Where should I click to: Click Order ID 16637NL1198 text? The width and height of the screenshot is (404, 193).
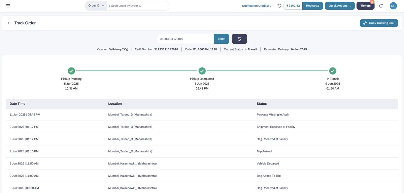point(201,49)
